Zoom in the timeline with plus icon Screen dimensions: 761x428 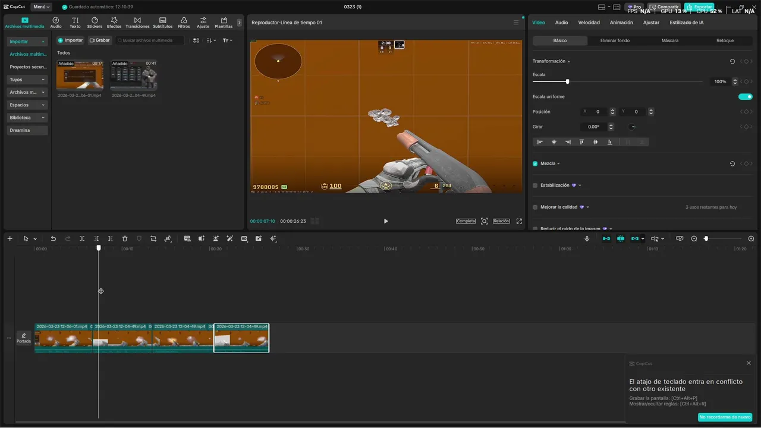(751, 238)
